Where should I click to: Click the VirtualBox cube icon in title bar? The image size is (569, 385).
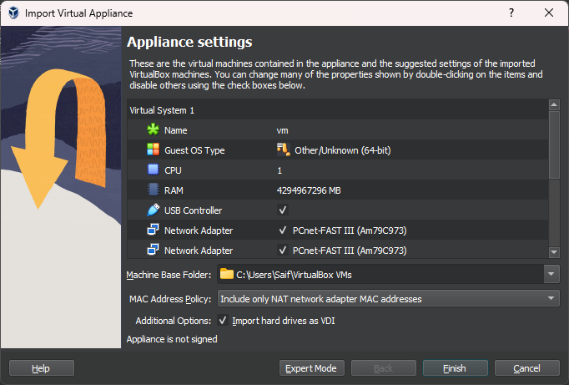pyautogui.click(x=13, y=13)
